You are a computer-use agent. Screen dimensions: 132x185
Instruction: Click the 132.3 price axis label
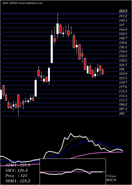click(x=123, y=56)
